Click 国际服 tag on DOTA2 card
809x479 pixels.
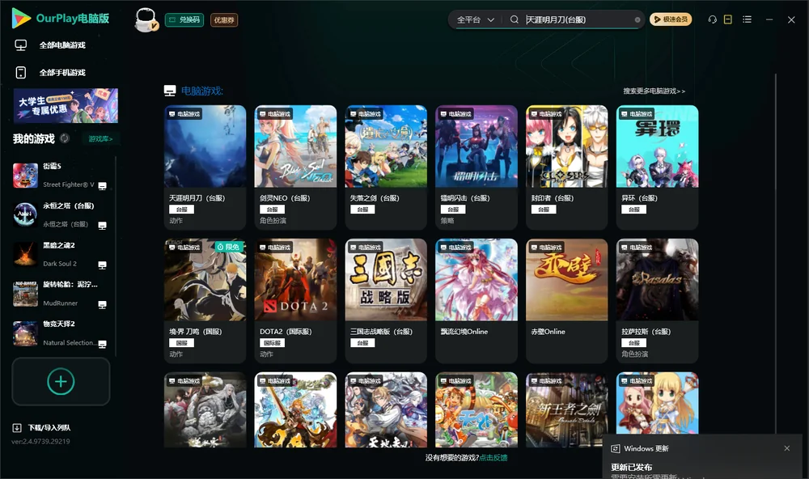click(272, 343)
